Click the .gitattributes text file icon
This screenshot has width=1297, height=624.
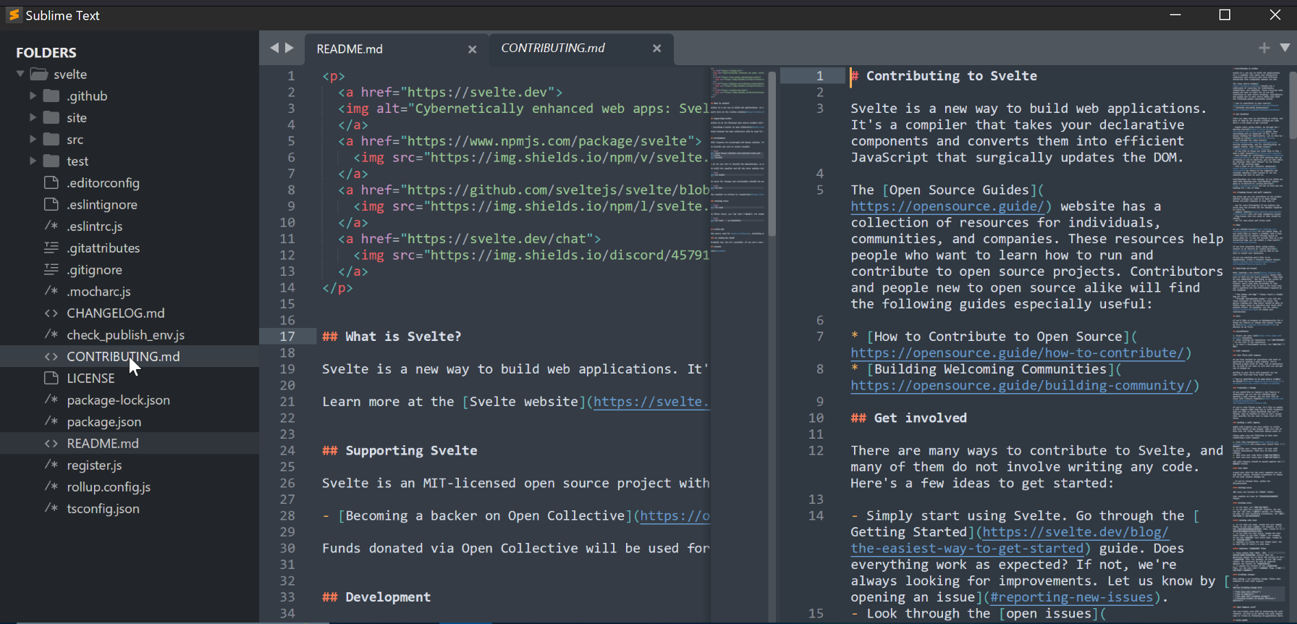51,248
